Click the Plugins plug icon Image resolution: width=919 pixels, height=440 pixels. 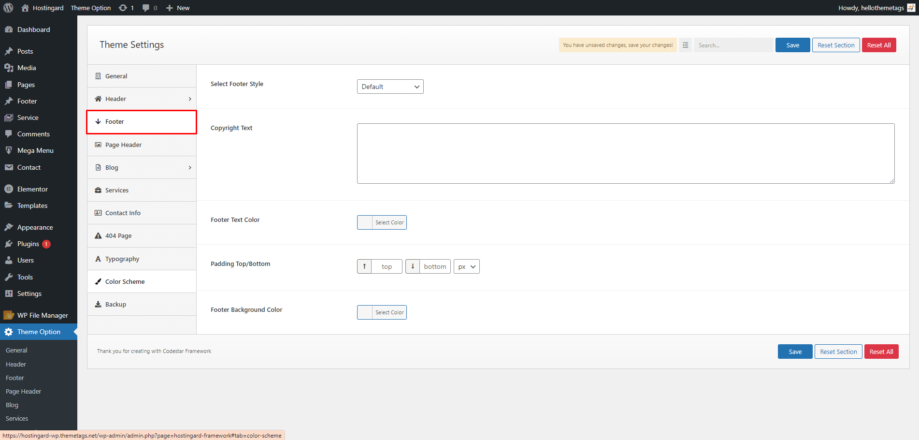pos(9,244)
